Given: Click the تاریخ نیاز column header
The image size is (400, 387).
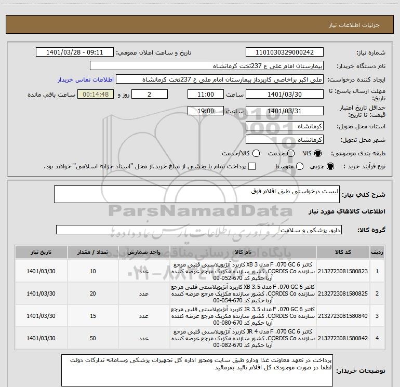Looking at the screenshot, I should pyautogui.click(x=41, y=252).
